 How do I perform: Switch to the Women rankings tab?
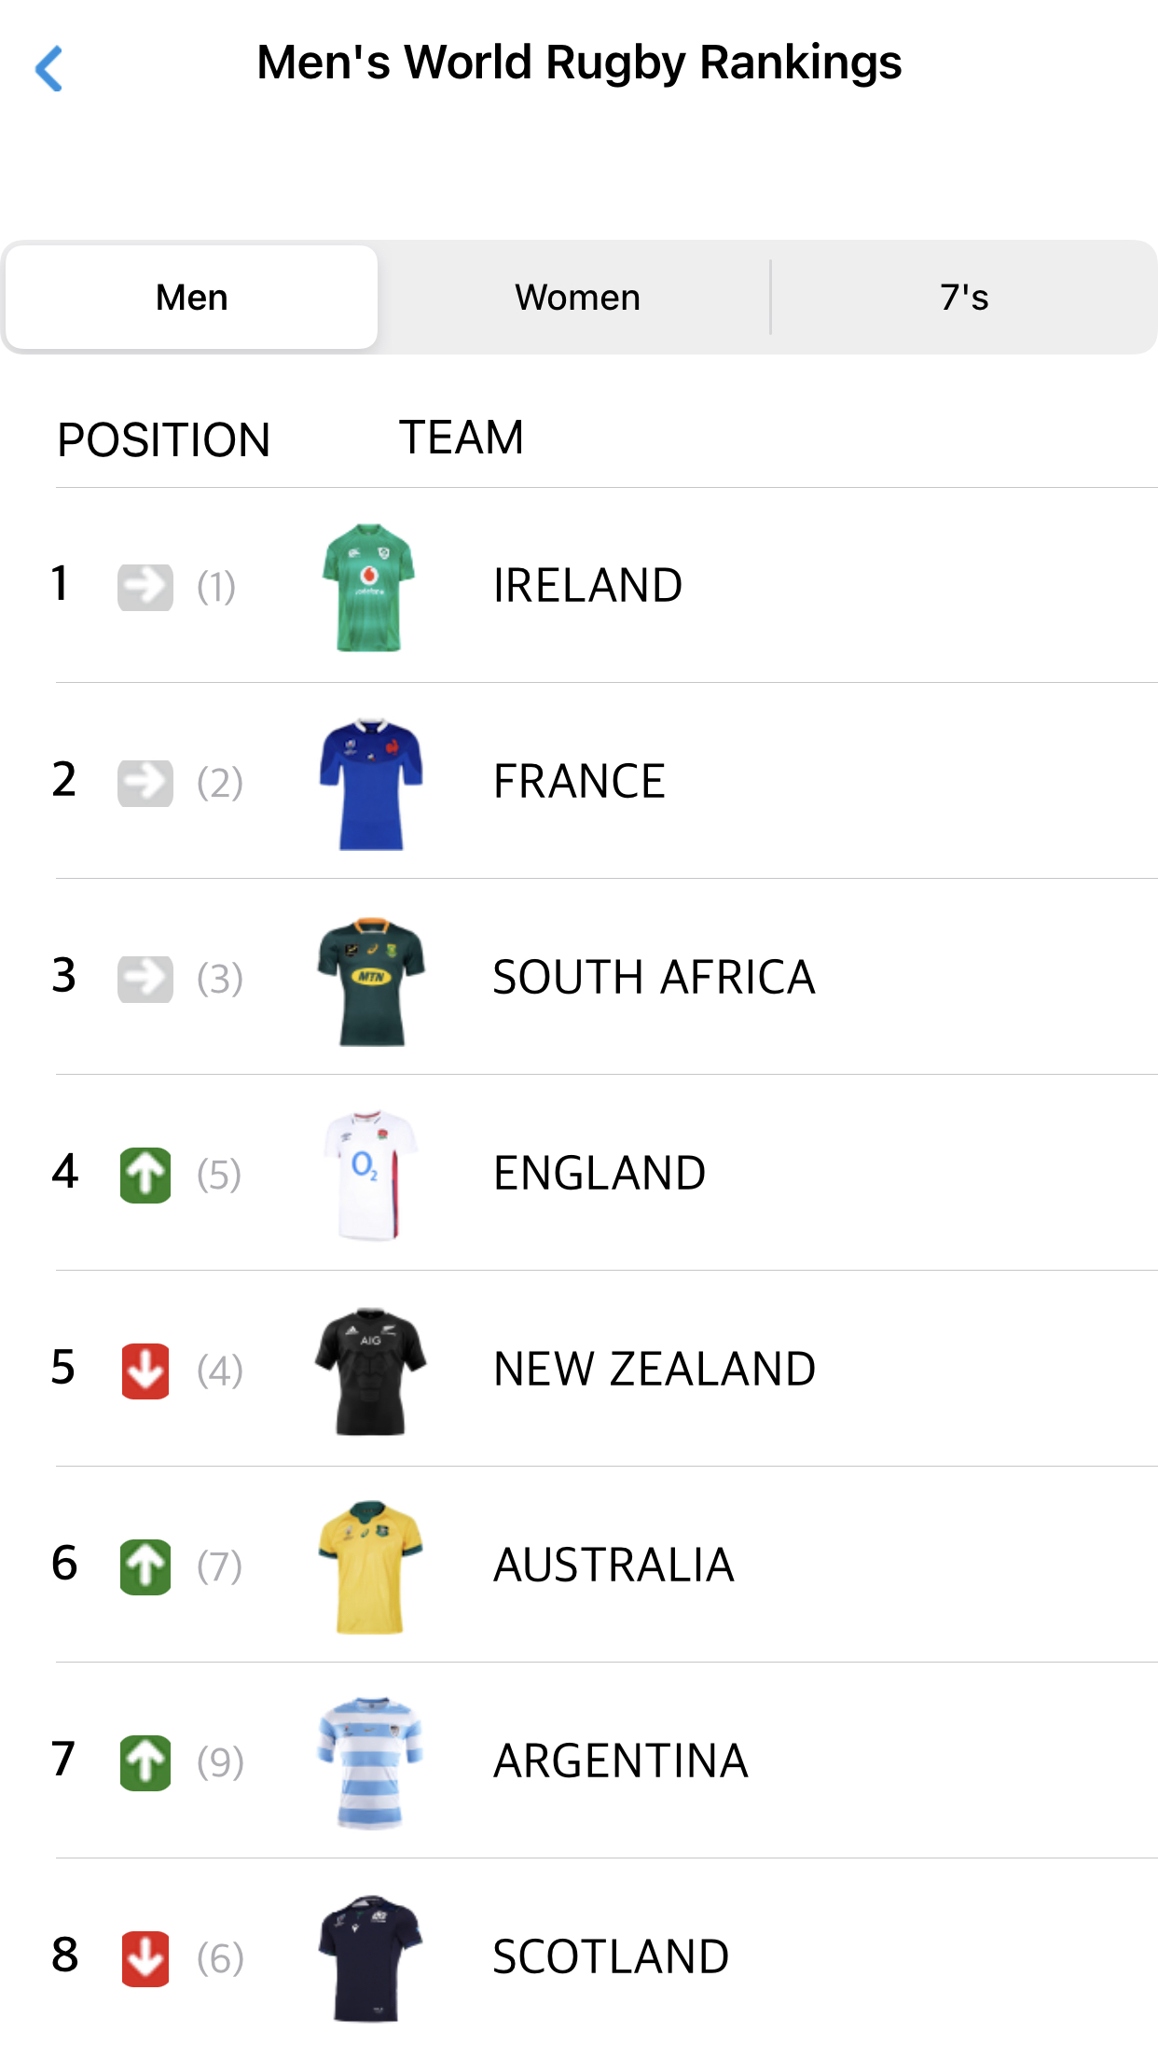577,298
